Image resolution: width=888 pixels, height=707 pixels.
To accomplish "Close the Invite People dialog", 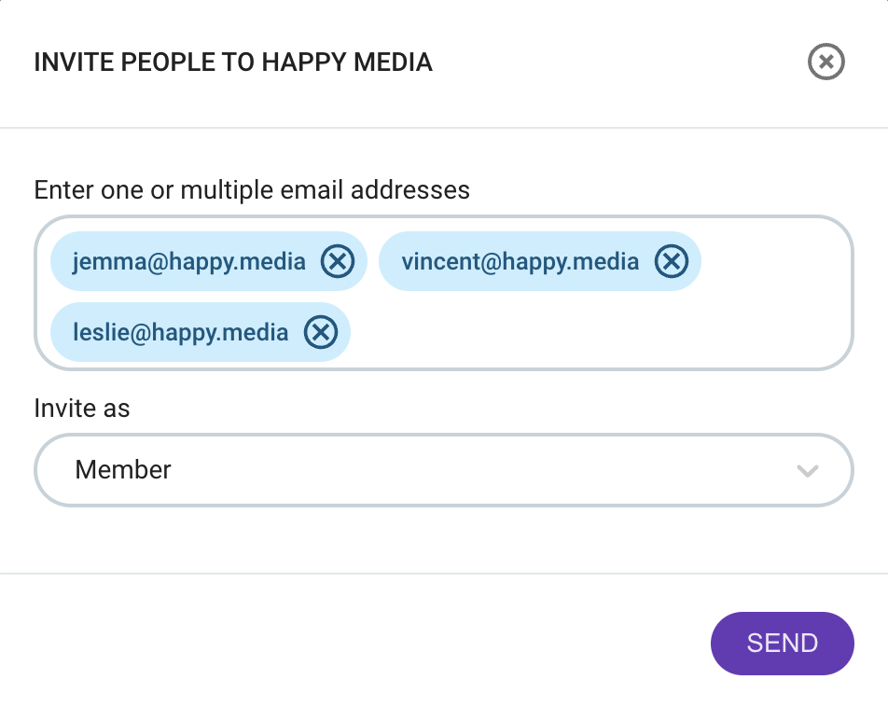I will 826,62.
